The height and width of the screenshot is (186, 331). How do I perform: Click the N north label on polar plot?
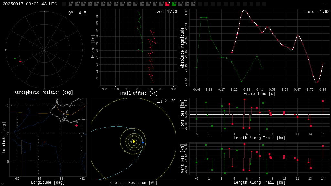[44, 12]
